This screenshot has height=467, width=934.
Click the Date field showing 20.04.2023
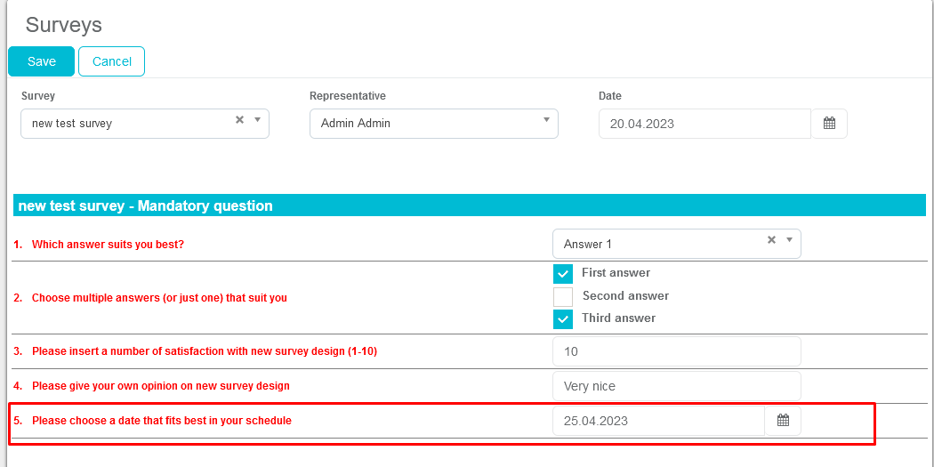coord(704,124)
